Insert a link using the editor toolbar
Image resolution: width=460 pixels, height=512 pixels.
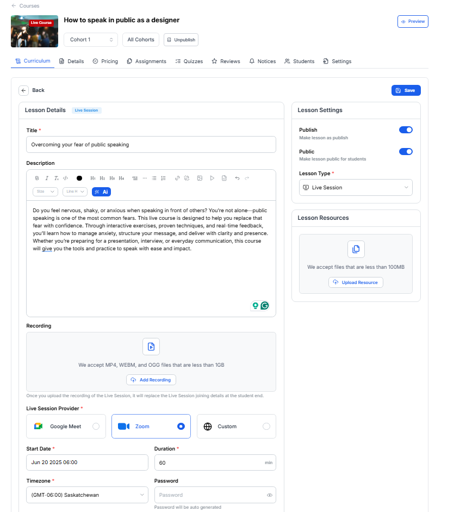(176, 178)
